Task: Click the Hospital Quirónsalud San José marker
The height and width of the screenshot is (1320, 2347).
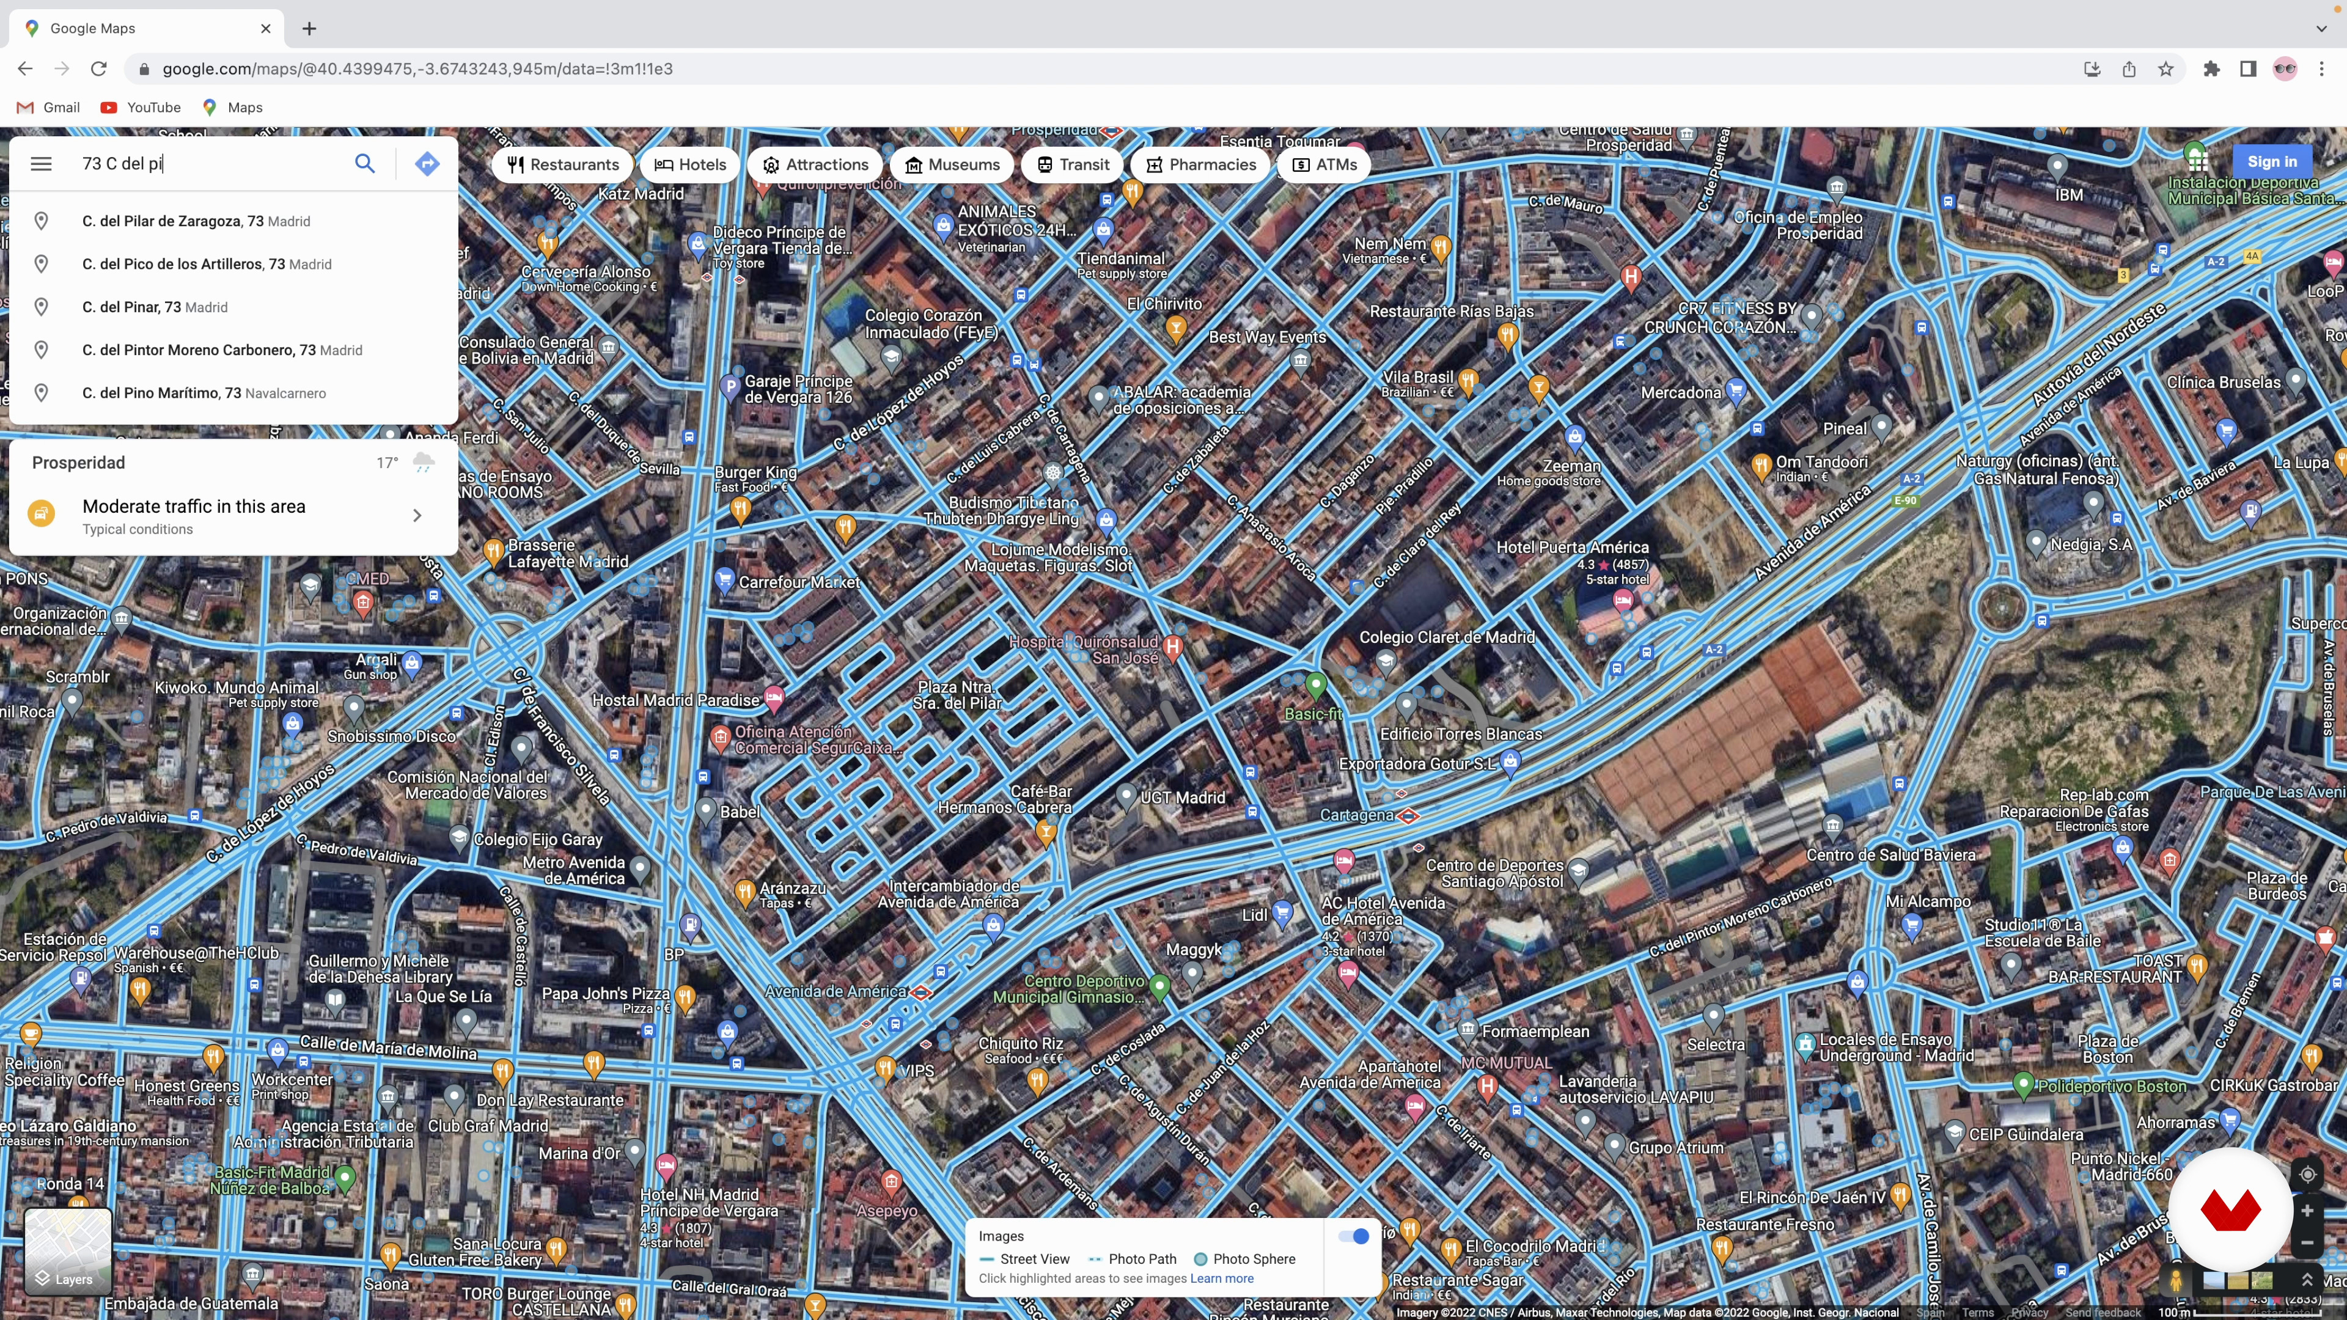Action: (1173, 647)
